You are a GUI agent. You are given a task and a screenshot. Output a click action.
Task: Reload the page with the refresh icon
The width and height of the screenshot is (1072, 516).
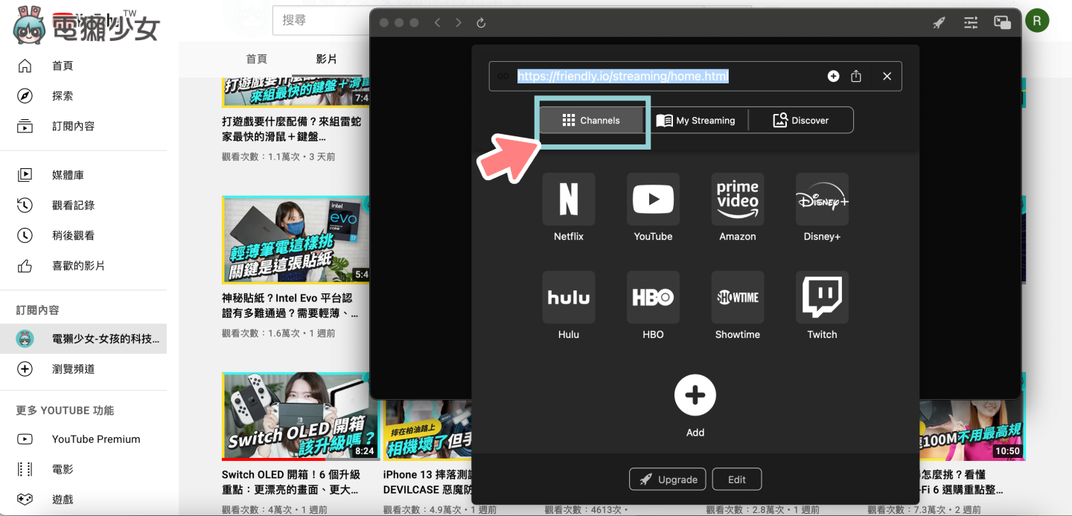click(481, 22)
